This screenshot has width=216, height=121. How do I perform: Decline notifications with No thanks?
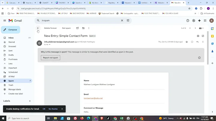[53, 109]
